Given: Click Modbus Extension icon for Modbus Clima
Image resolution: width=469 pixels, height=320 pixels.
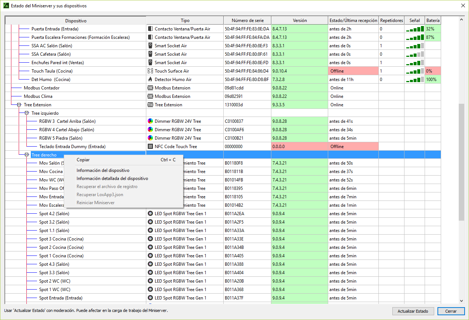Looking at the screenshot, I should (150, 96).
